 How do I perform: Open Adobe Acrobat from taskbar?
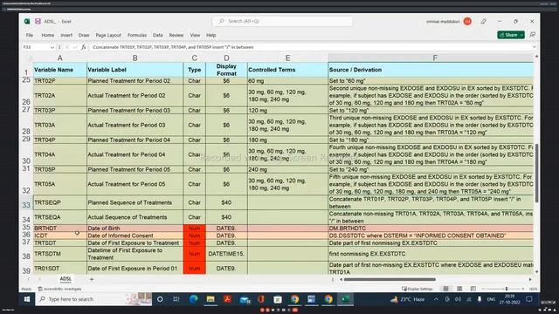tap(227, 299)
